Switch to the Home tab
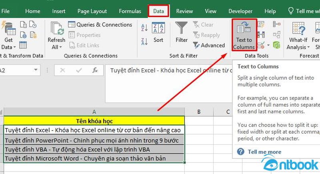Image resolution: width=320 pixels, height=174 pixels. tap(33, 11)
